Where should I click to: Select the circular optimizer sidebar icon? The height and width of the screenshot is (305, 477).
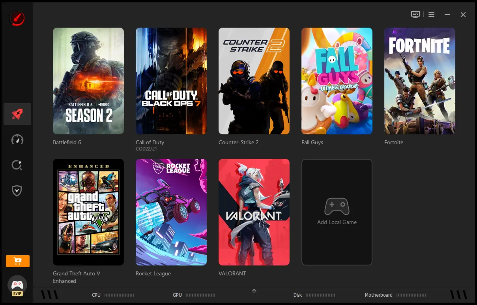pyautogui.click(x=17, y=165)
